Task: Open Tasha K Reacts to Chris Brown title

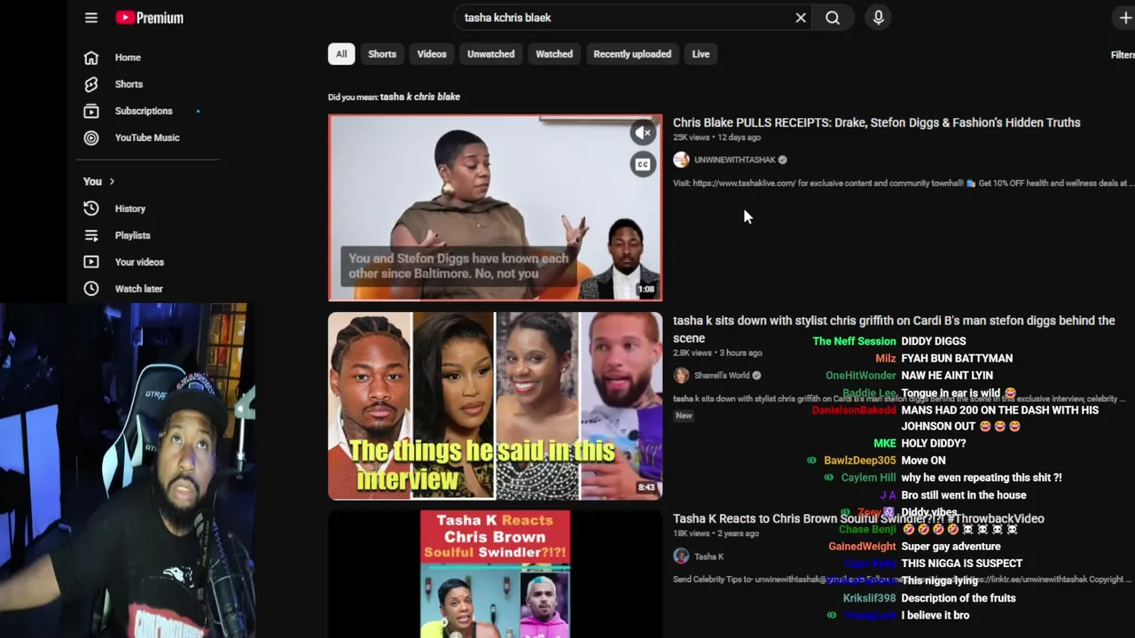Action: [x=858, y=518]
